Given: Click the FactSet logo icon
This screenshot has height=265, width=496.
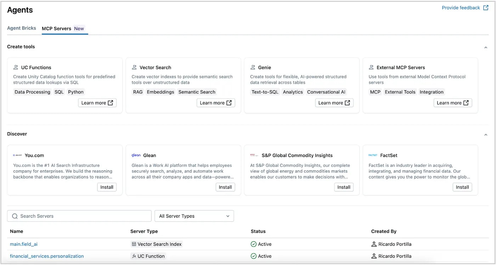Looking at the screenshot, I should click(373, 155).
